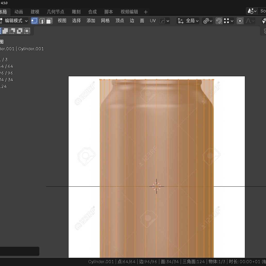Open the snapping options grid dropdown
The image size is (266, 266).
(x=228, y=21)
